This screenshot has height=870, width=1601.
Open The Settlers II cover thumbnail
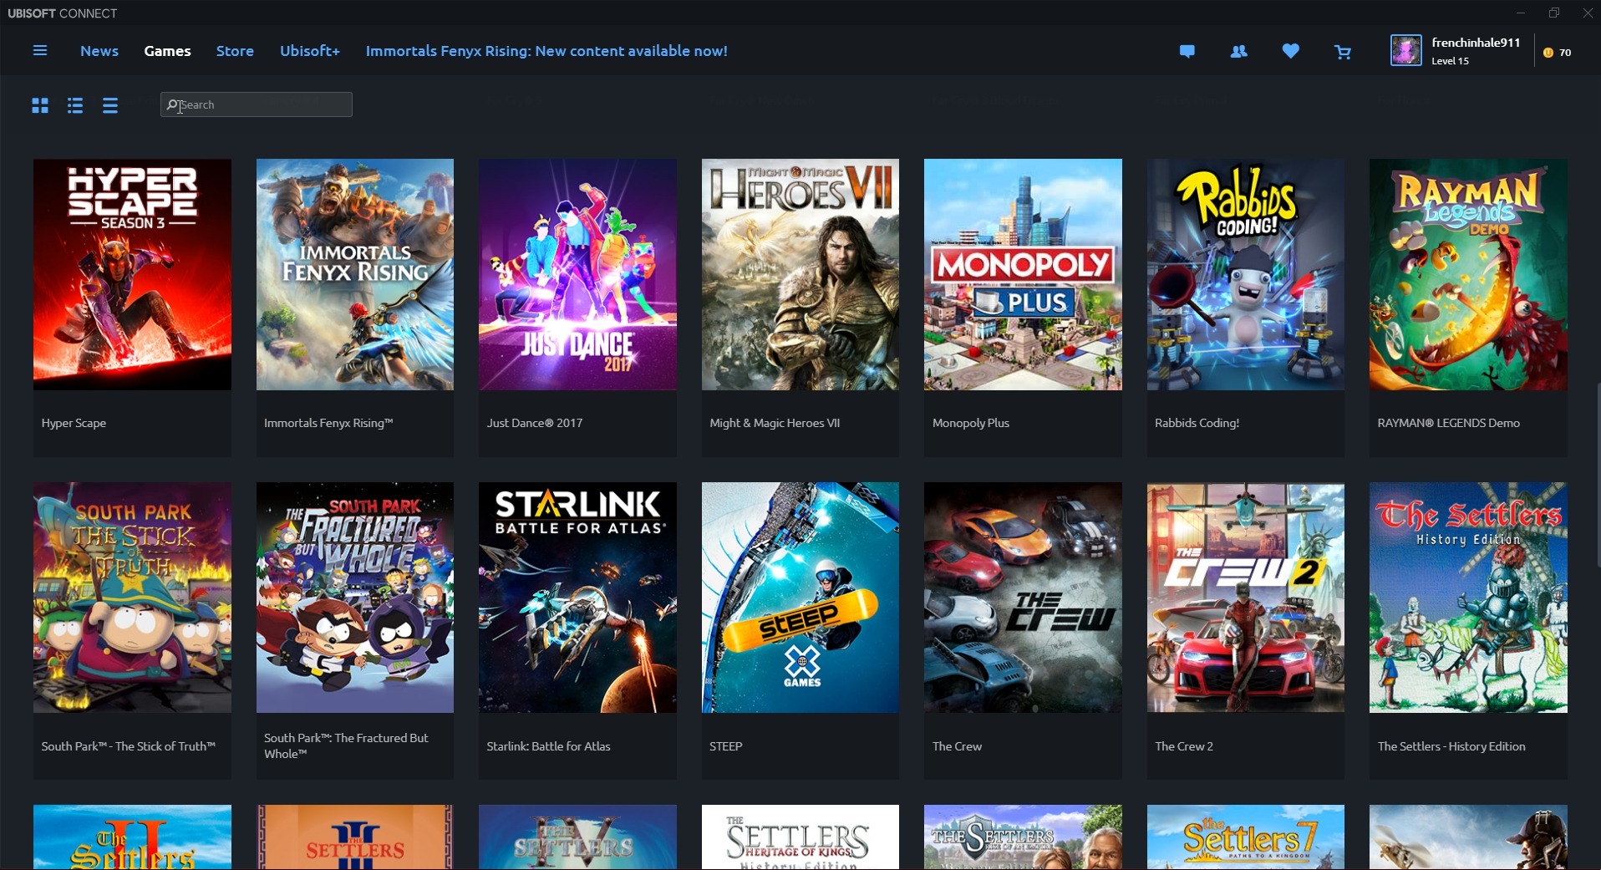pyautogui.click(x=132, y=837)
